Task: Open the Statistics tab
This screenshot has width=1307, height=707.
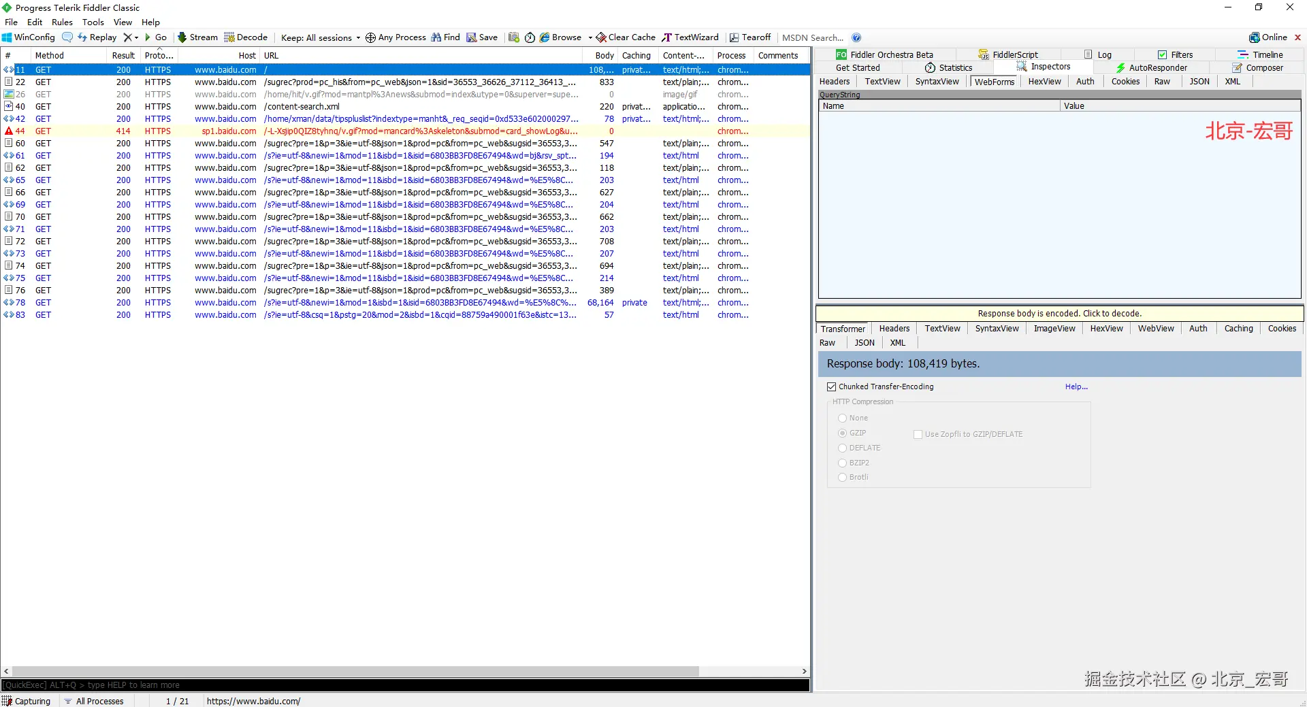Action: (x=948, y=67)
